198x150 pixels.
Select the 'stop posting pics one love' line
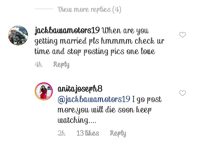(111, 52)
